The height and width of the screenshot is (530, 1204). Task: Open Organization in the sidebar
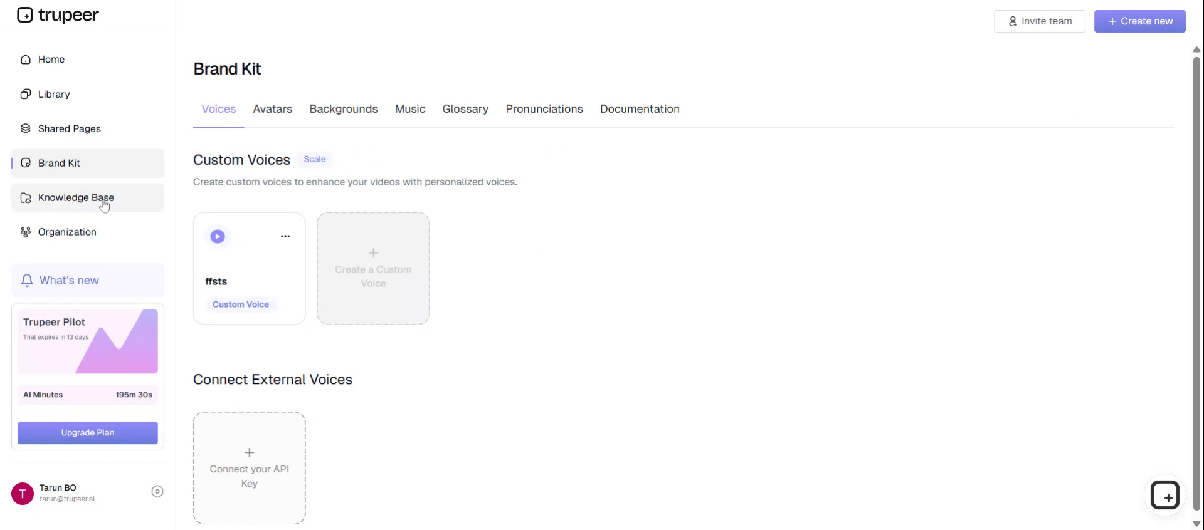[88, 232]
